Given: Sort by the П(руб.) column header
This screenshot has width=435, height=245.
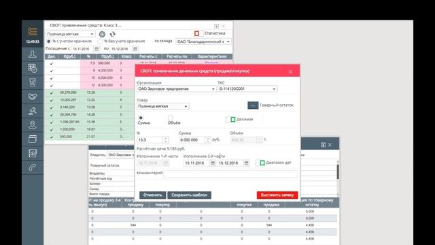Looking at the screenshot, I should (107, 56).
